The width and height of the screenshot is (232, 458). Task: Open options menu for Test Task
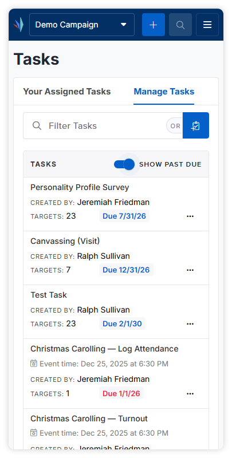pyautogui.click(x=190, y=323)
